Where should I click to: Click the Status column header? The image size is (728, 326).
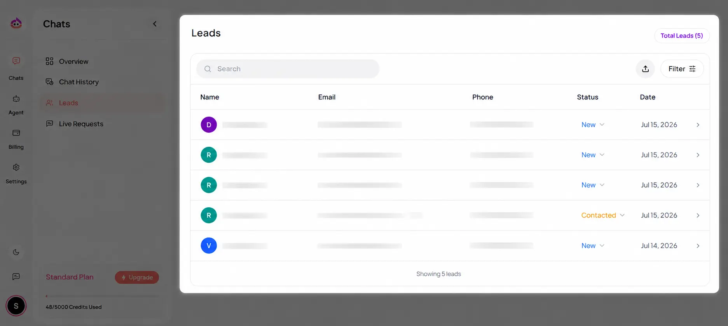point(588,97)
